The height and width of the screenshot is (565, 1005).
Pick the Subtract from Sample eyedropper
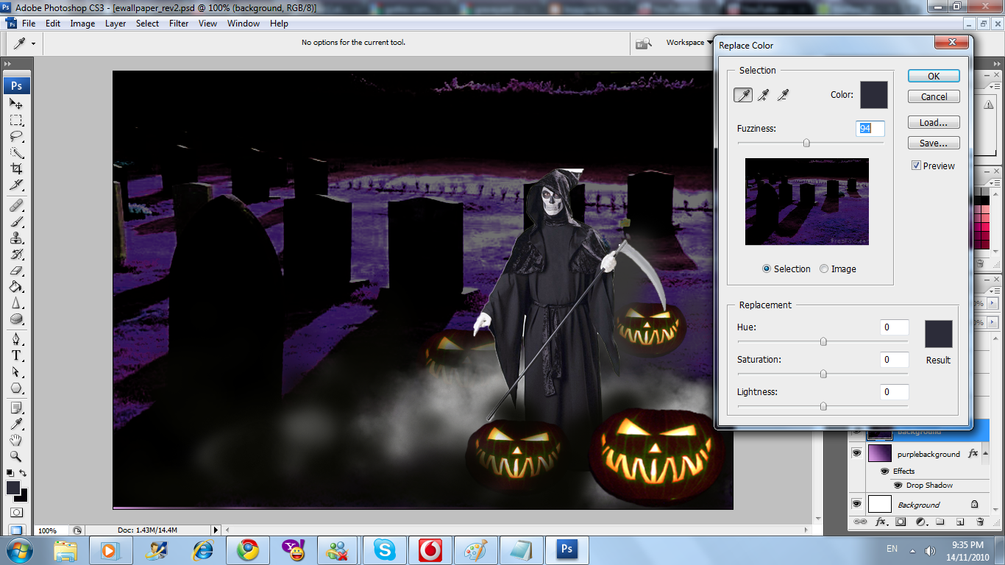(x=783, y=95)
